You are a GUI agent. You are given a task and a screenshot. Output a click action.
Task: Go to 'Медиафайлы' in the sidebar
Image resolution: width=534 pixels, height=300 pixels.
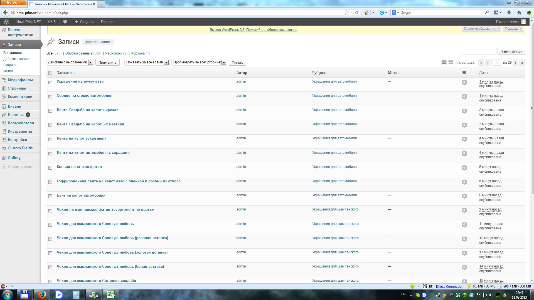point(20,80)
